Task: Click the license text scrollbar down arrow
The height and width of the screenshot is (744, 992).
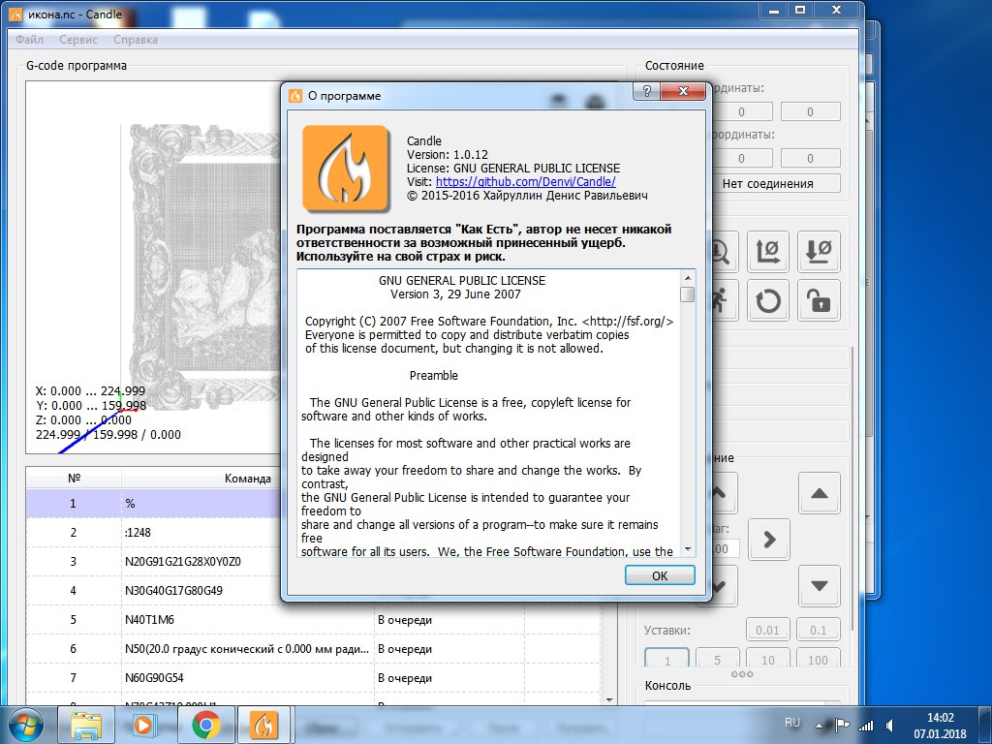Action: click(688, 548)
